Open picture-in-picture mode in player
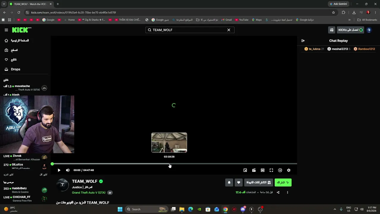380x214 pixels. coord(245,170)
